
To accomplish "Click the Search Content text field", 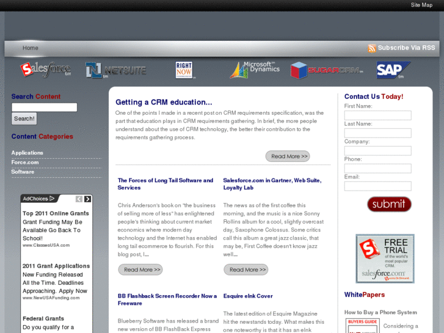I will click(44, 107).
